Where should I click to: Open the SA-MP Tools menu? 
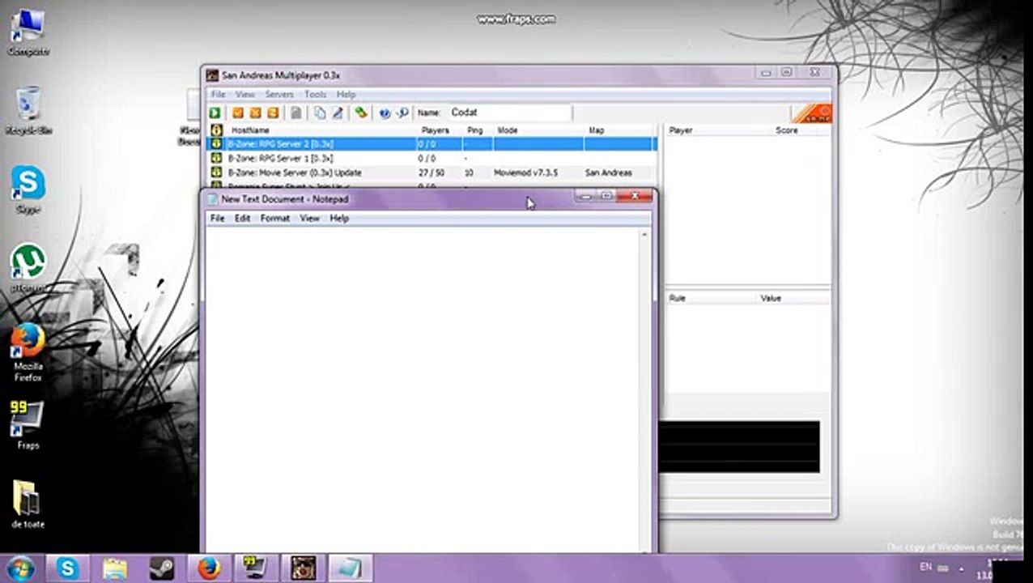click(x=315, y=95)
